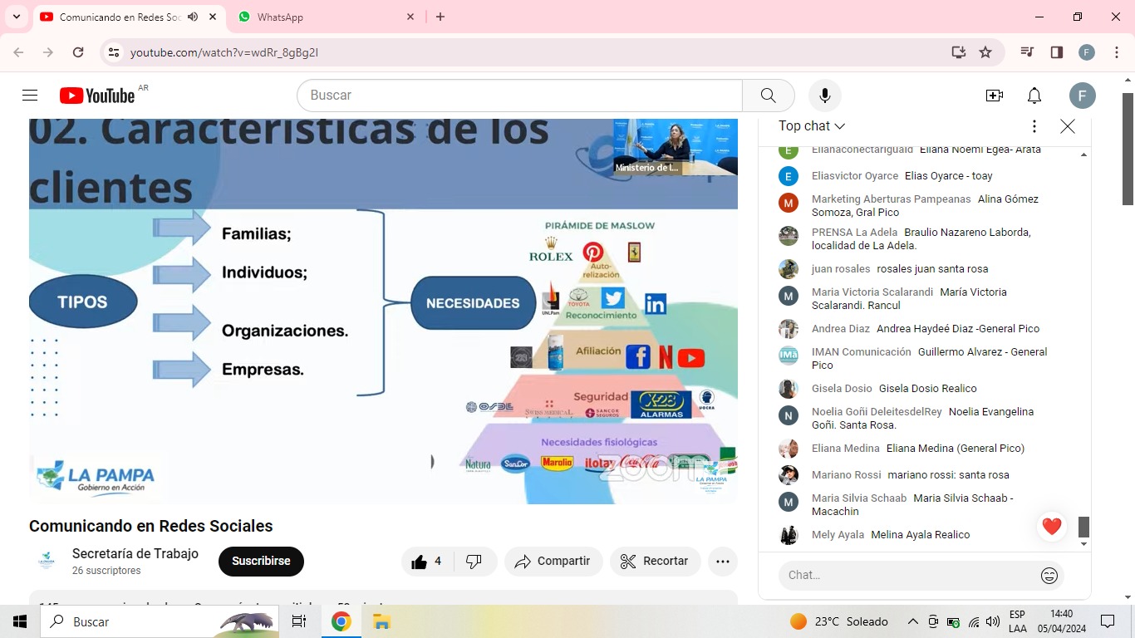1135x638 pixels.
Task: Open the emoji picker in chat
Action: [x=1049, y=576]
